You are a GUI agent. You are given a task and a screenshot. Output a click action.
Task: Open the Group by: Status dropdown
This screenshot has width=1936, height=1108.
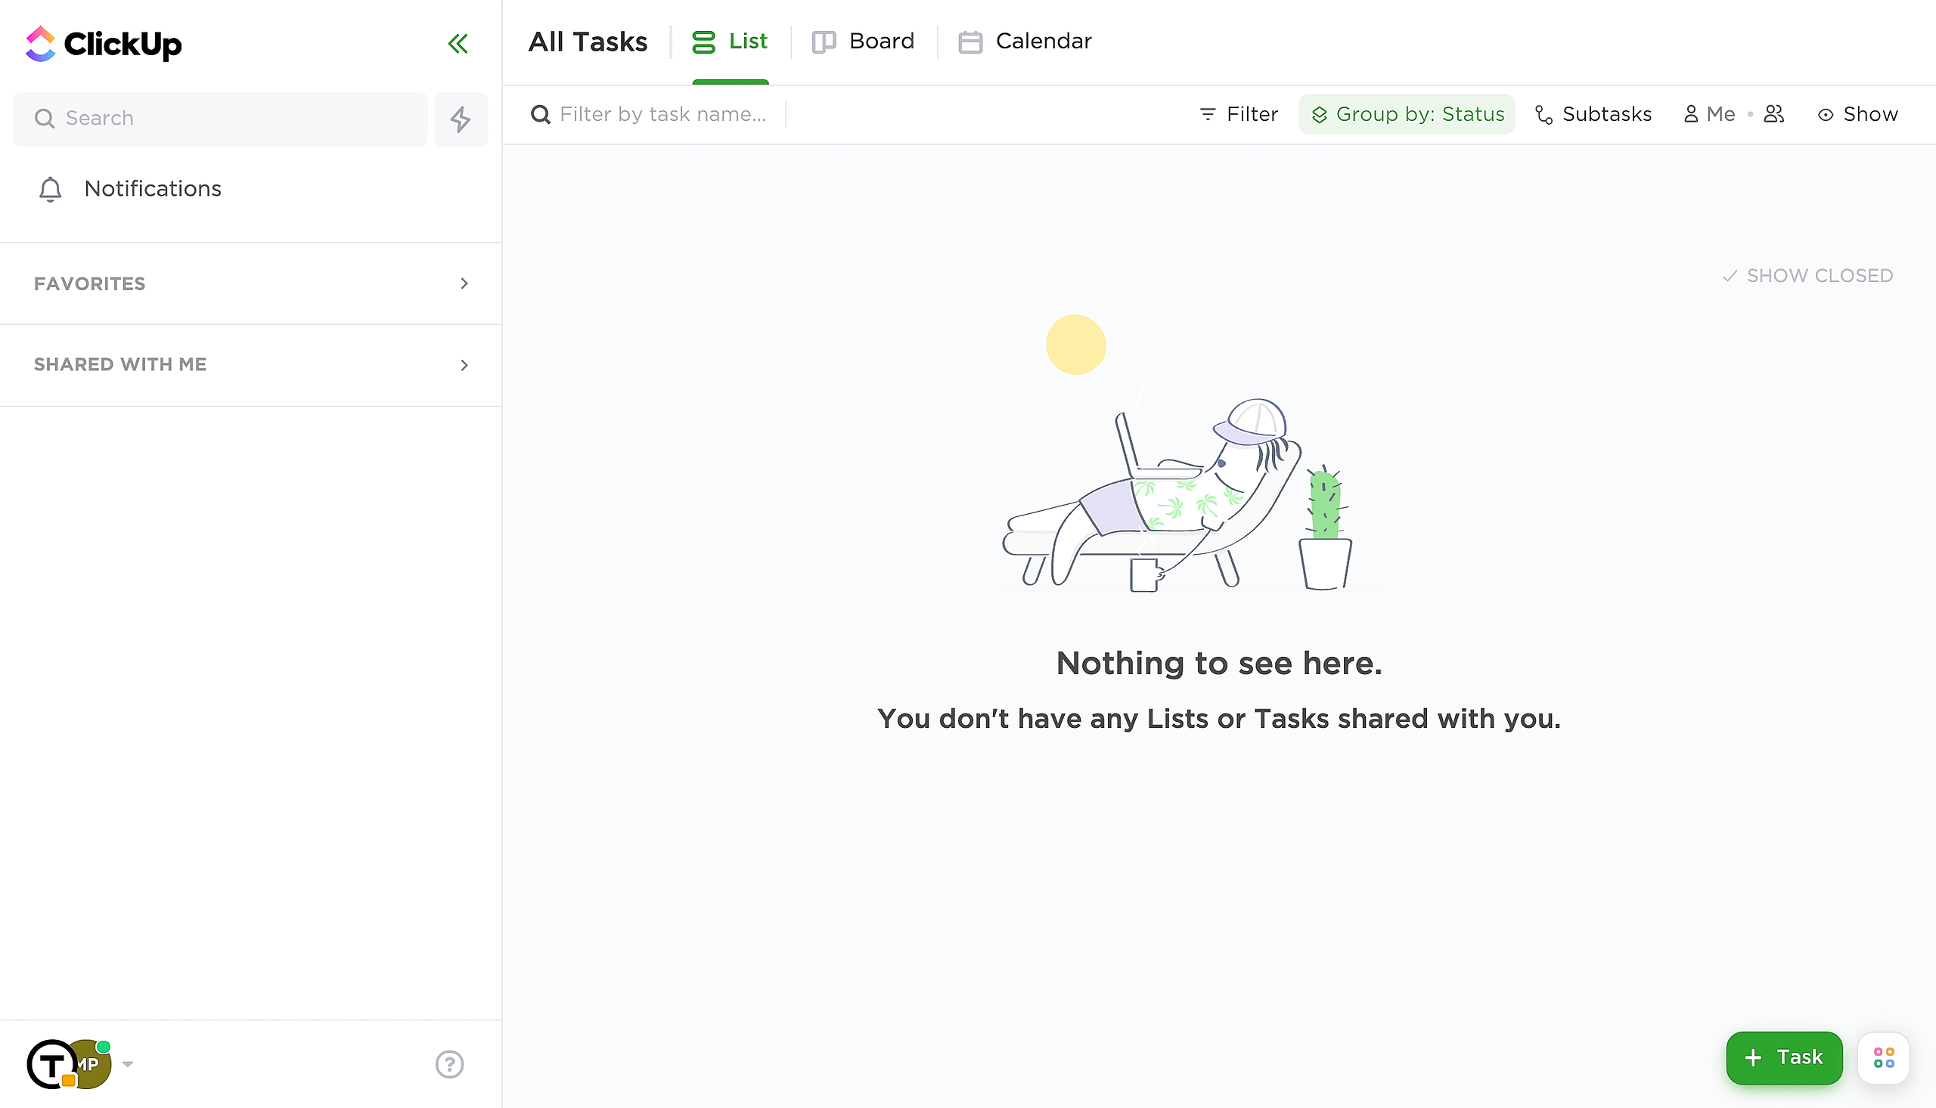pyautogui.click(x=1407, y=114)
